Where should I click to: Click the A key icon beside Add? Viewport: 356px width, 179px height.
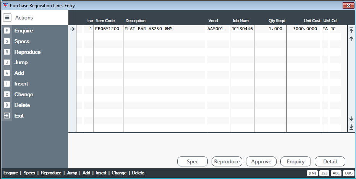click(x=7, y=73)
